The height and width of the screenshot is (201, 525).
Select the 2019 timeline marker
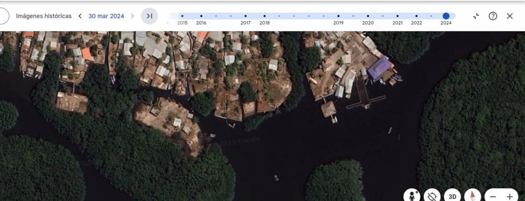(x=338, y=16)
